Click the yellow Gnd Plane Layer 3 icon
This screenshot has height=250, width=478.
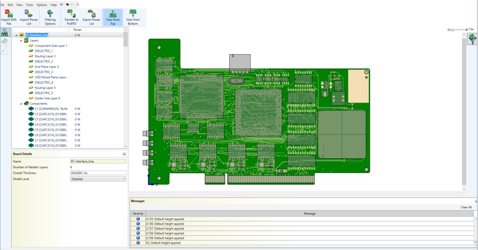(31, 67)
